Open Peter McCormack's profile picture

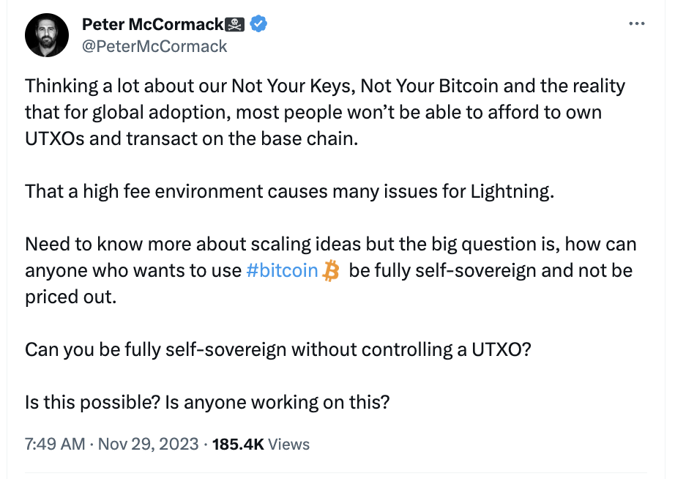47,35
